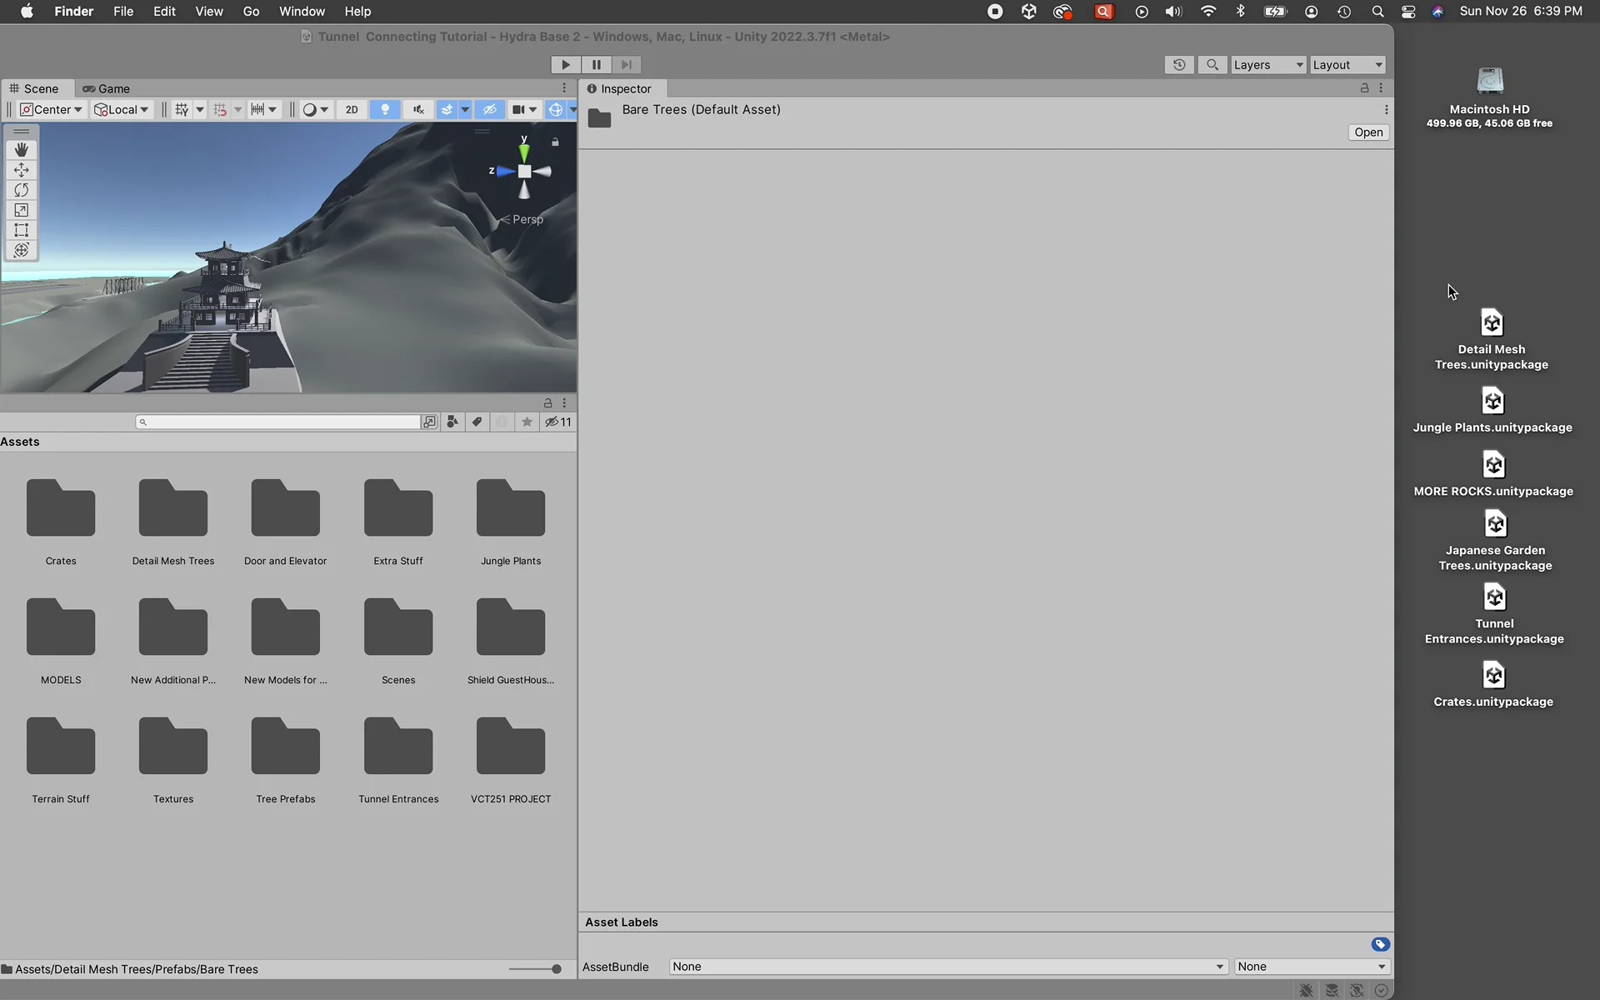The image size is (1600, 1000).
Task: Select the Scale tool
Action: (x=22, y=210)
